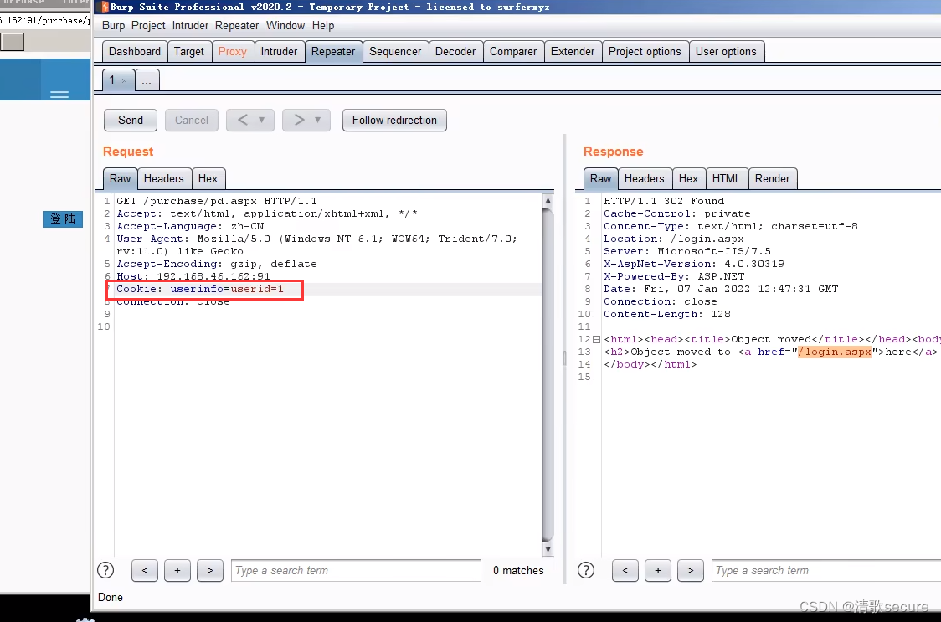Click the Cancel button
This screenshot has height=622, width=941.
[192, 120]
